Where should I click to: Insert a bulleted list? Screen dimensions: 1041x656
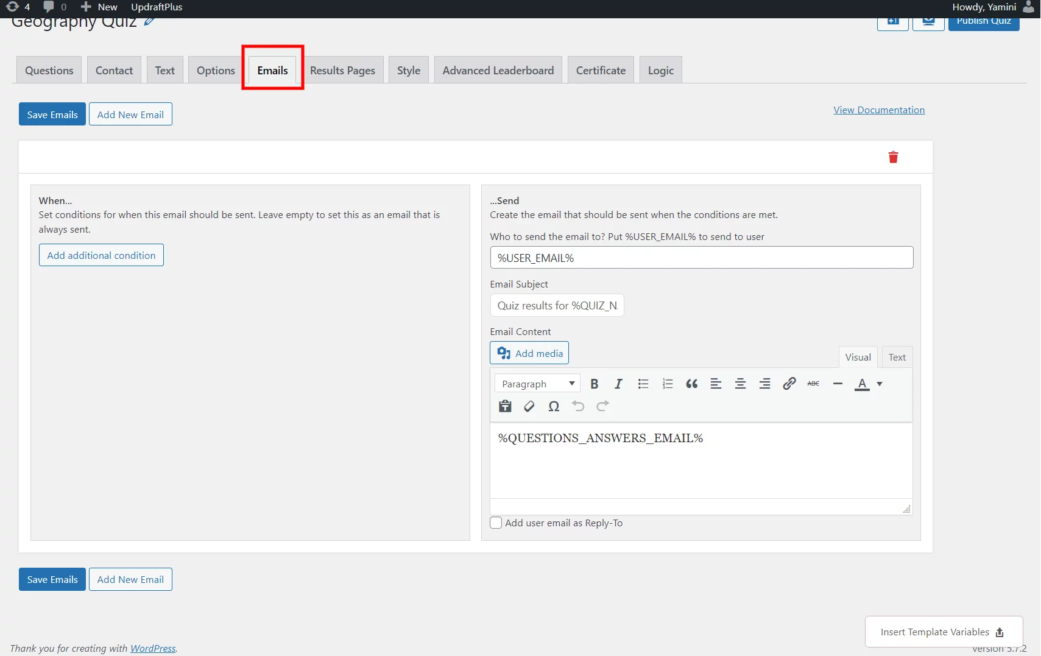pos(643,384)
